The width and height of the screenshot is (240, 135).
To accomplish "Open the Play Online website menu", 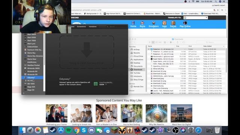I will pos(185,24).
